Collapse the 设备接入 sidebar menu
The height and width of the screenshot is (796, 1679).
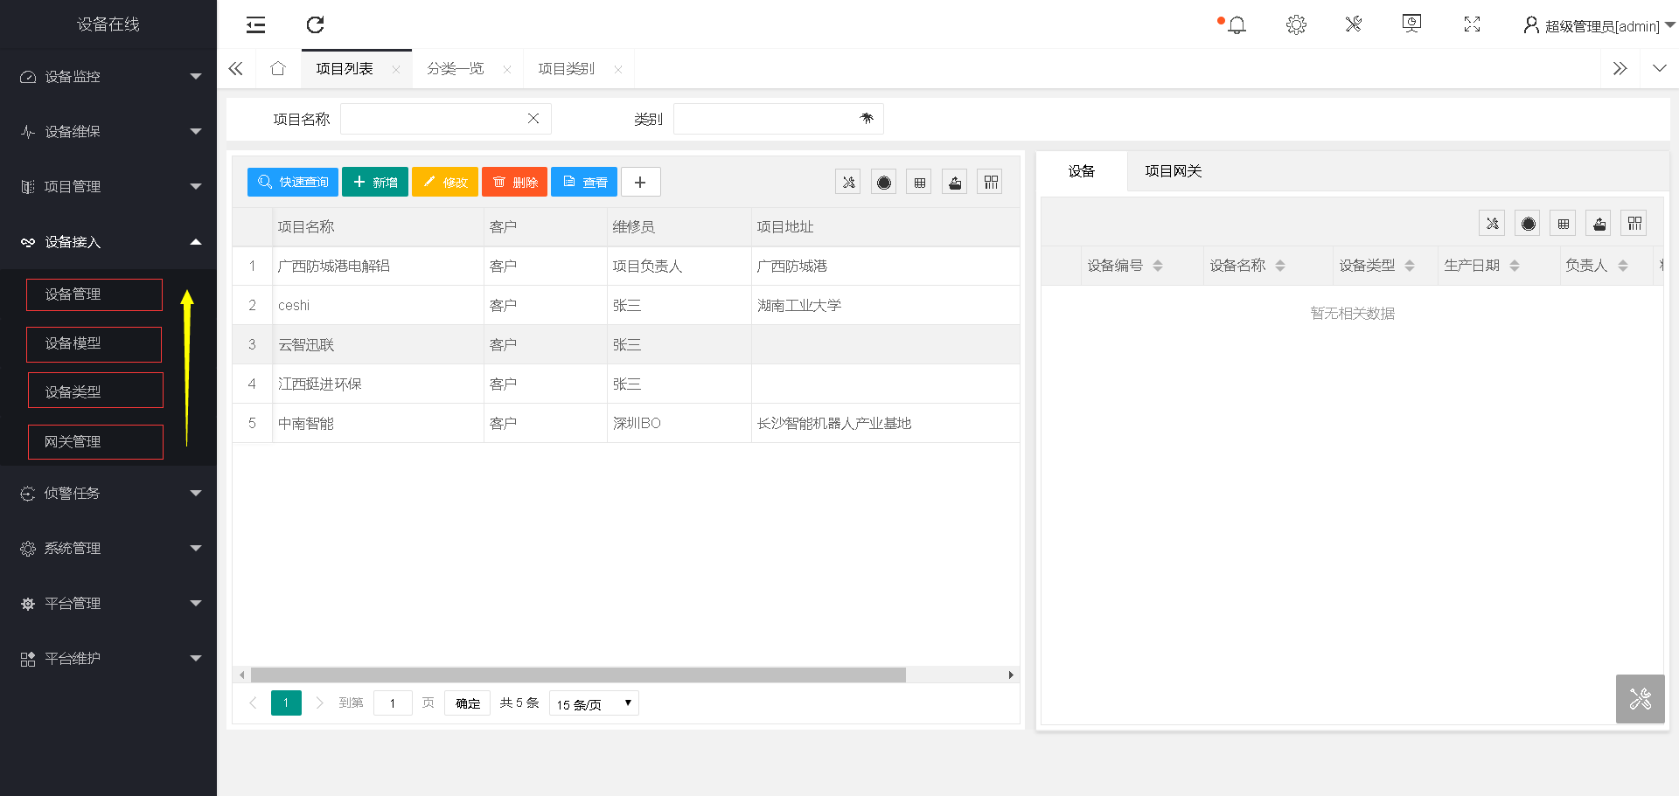[x=108, y=242]
